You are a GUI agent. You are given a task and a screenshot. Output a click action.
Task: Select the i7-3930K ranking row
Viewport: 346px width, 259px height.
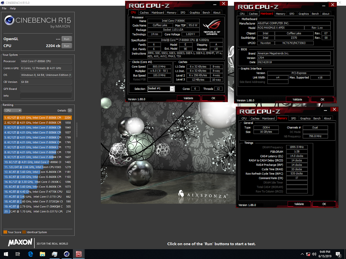point(38,182)
